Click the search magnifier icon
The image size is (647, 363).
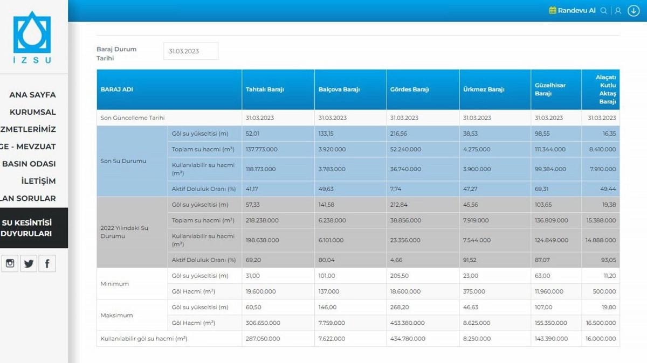[x=604, y=11]
